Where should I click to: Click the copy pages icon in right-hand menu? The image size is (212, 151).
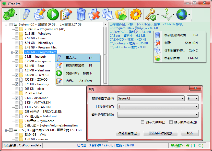tap(157, 51)
